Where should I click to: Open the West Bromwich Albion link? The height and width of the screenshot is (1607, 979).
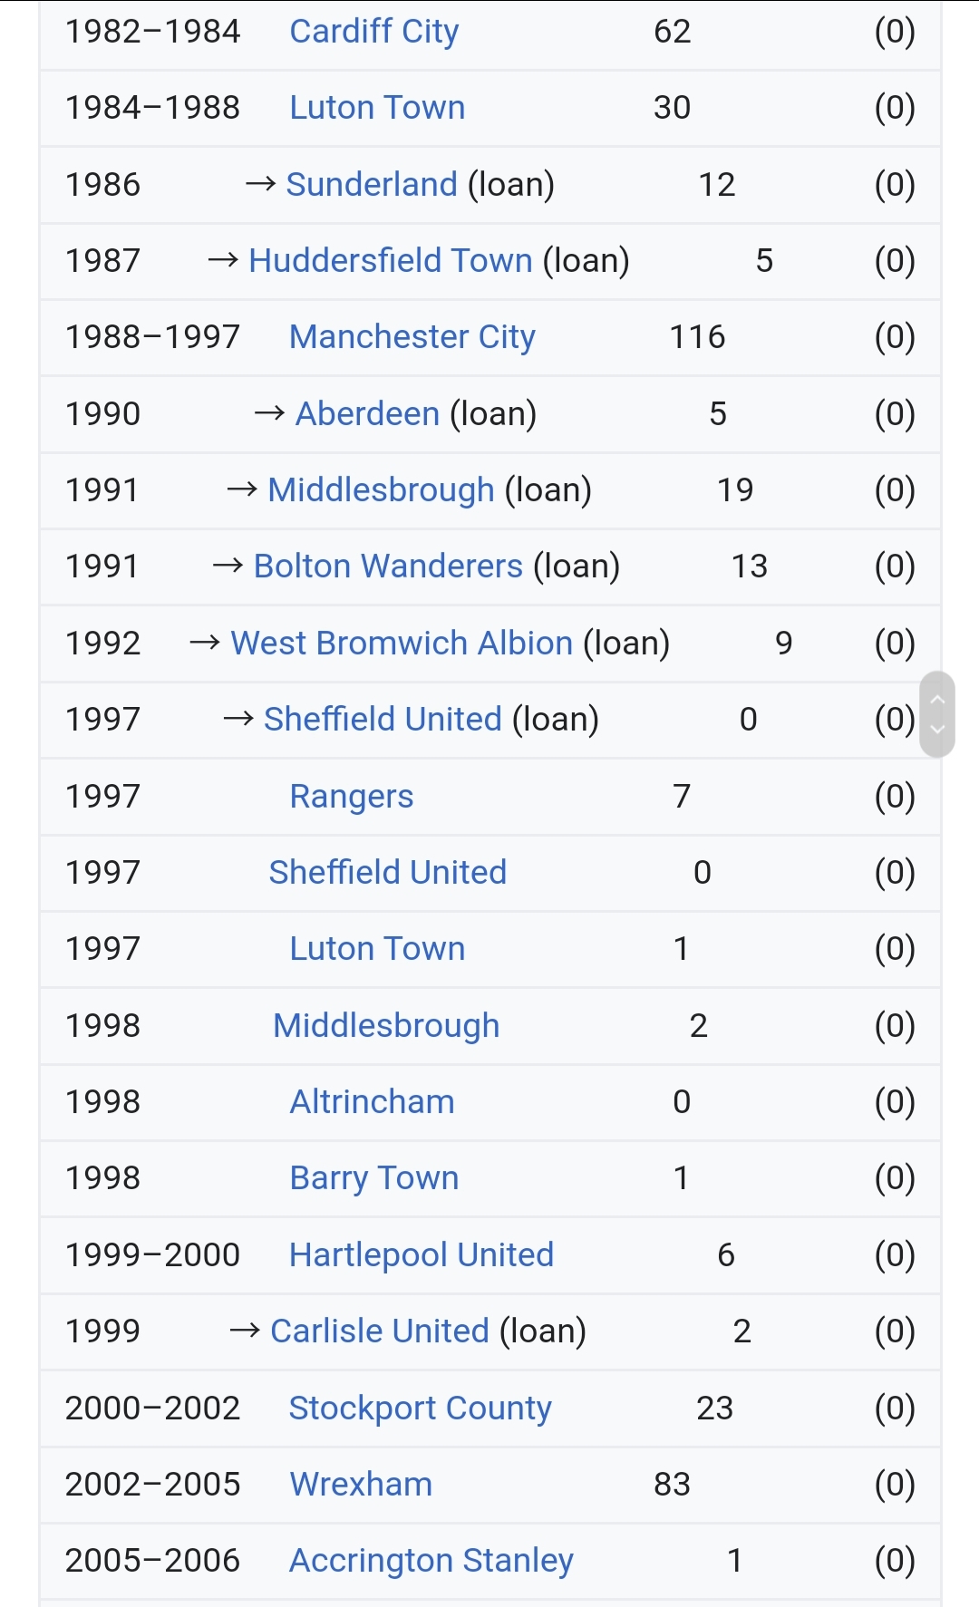click(402, 644)
